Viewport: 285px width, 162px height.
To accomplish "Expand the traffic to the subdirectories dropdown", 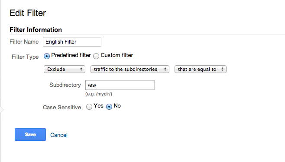I will tap(130, 69).
